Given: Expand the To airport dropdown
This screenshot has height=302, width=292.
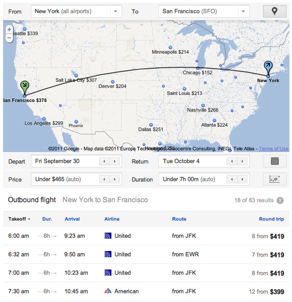Looking at the screenshot, I should point(244,11).
